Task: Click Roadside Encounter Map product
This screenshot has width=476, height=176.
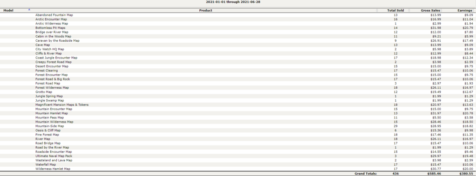Action: pyautogui.click(x=53, y=152)
